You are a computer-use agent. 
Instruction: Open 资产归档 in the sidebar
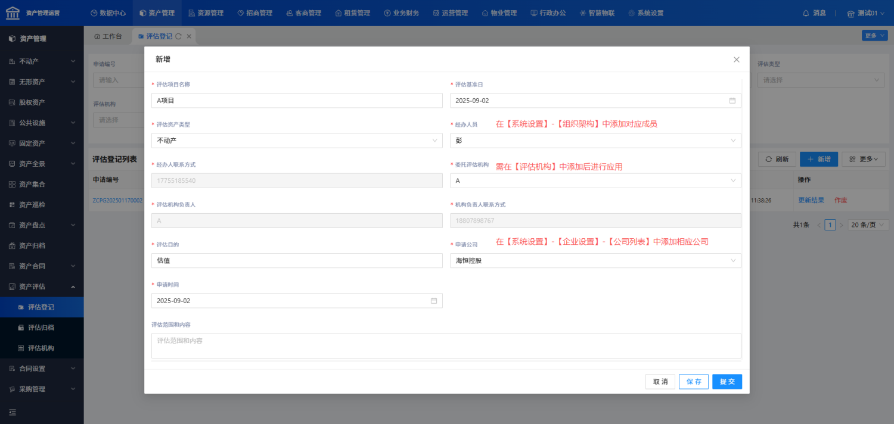[42, 246]
